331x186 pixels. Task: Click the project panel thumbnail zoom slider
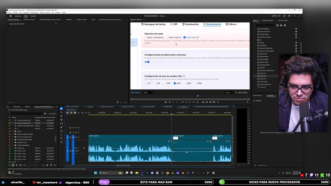28,165
